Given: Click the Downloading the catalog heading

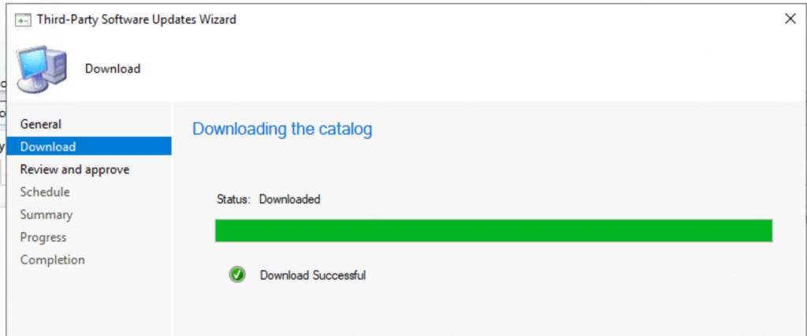Looking at the screenshot, I should [282, 129].
